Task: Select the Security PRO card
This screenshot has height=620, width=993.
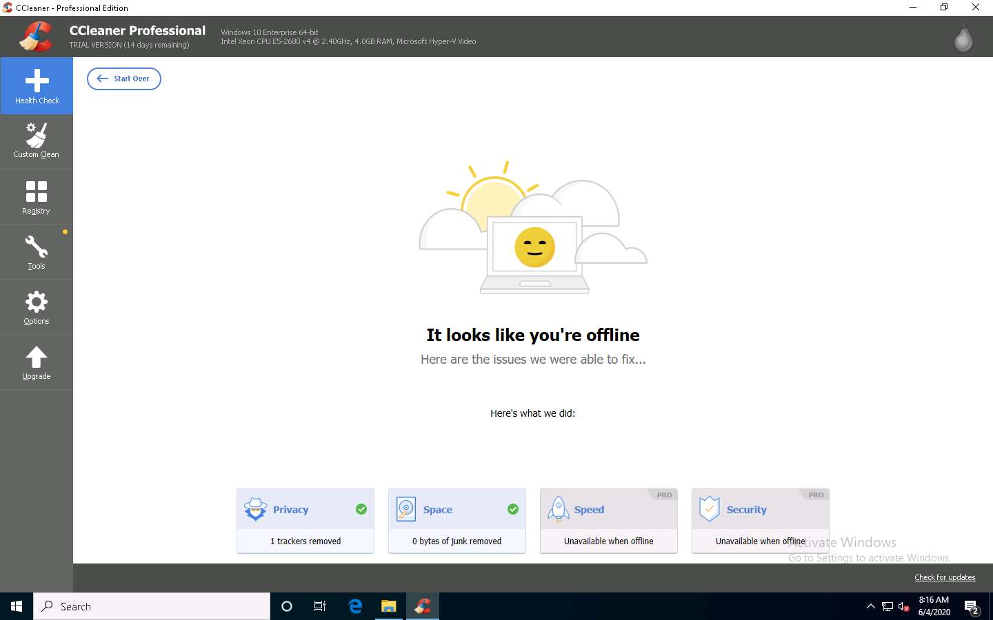Action: pyautogui.click(x=761, y=521)
